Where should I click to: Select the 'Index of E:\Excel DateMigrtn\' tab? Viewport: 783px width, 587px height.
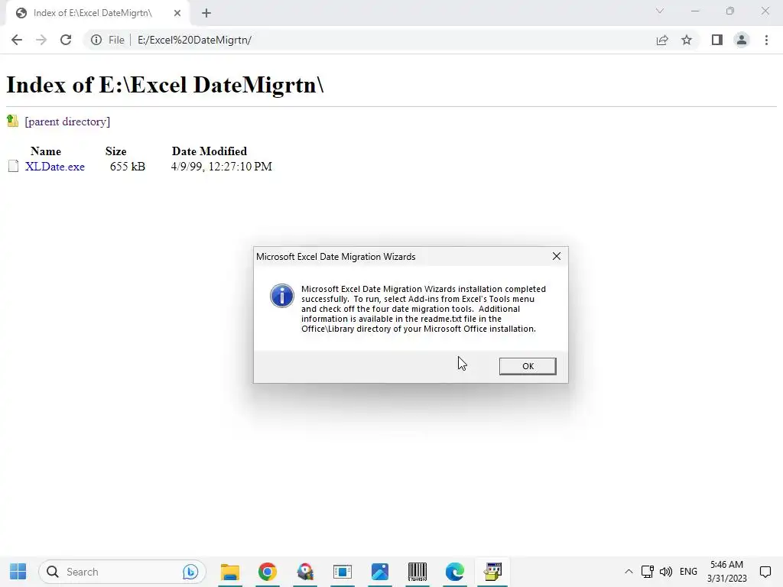coord(93,13)
